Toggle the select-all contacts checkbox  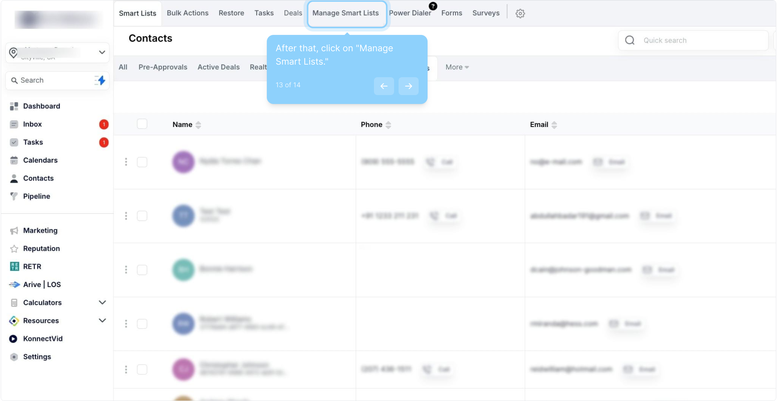coord(142,124)
